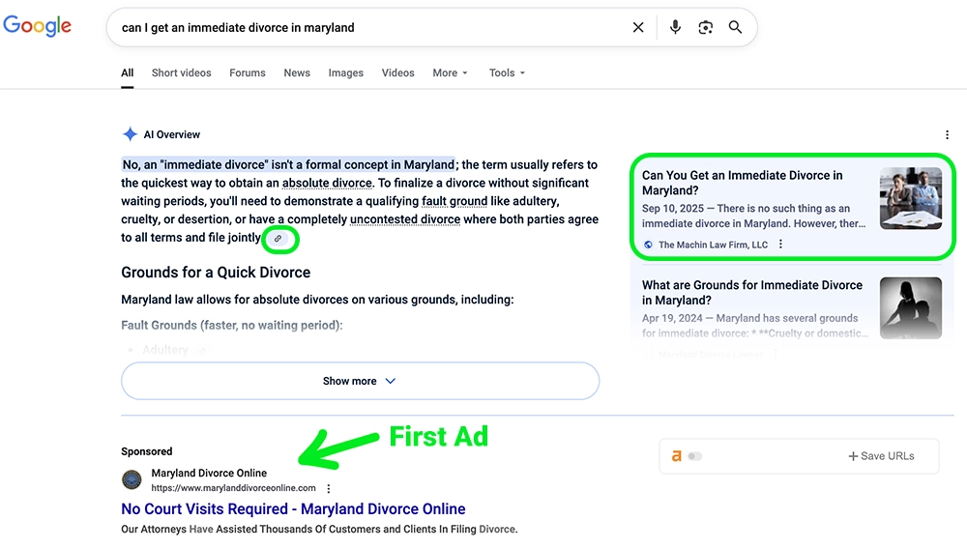Open Google Lens image search icon
This screenshot has width=967, height=549.
[x=706, y=27]
